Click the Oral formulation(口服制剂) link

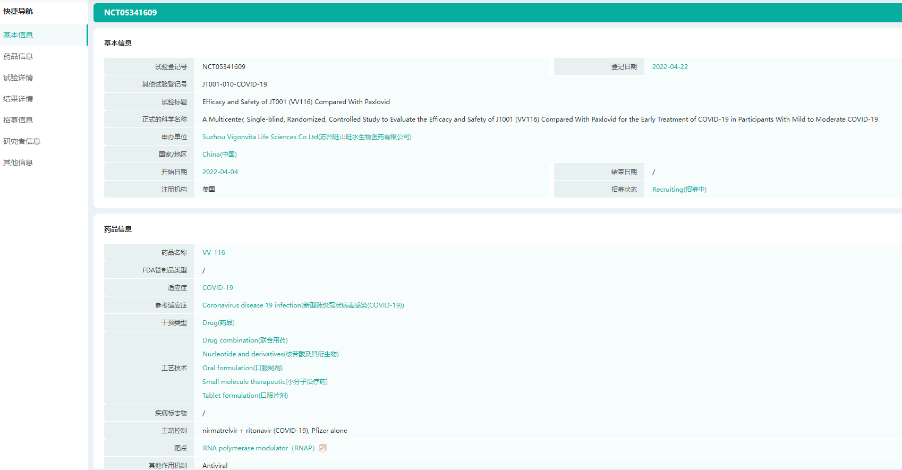(242, 368)
